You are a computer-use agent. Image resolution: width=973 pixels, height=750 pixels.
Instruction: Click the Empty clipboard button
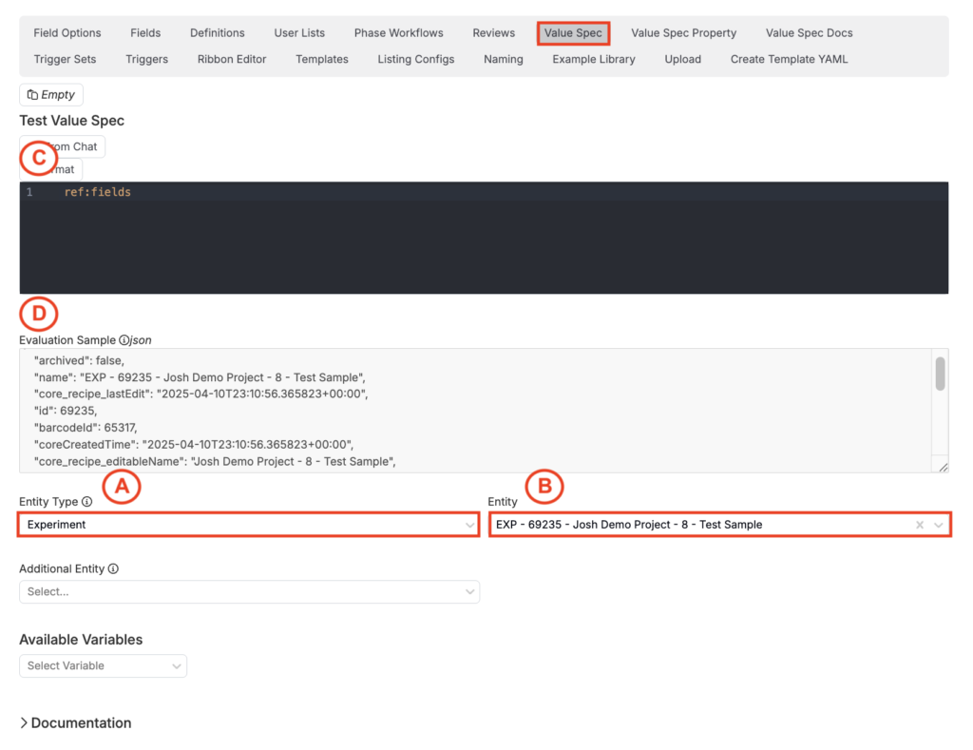pyautogui.click(x=51, y=94)
